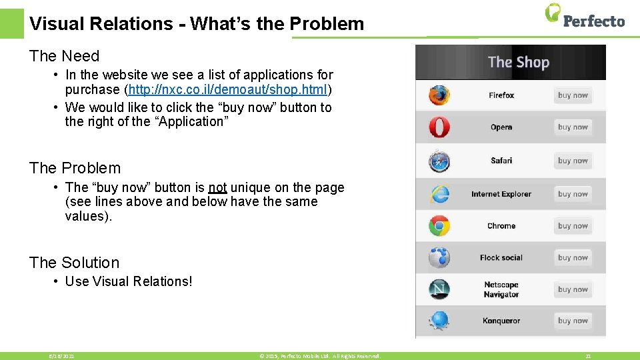Click the slide number in the footer
This screenshot has width=640, height=360.
click(x=588, y=356)
